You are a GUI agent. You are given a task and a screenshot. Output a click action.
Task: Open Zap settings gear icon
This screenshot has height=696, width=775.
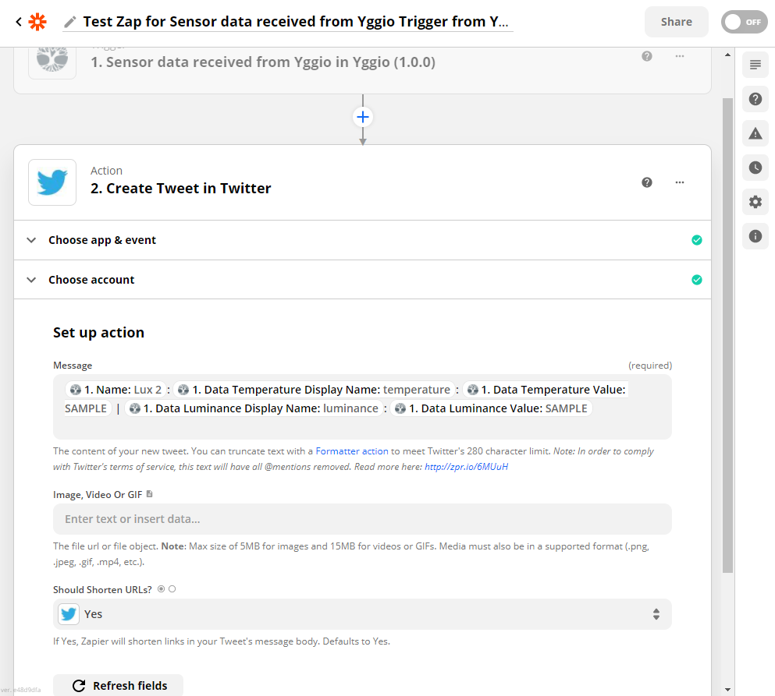[755, 202]
